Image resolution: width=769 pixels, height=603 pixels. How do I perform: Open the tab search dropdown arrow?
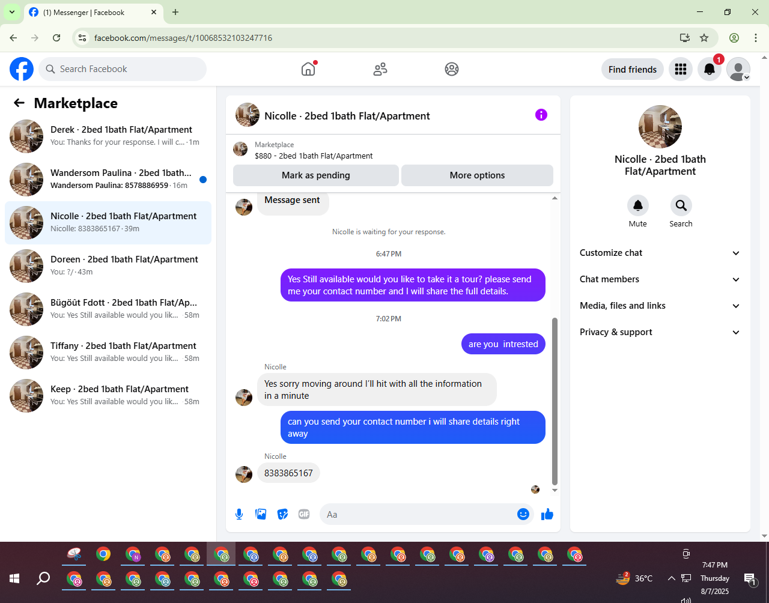(12, 12)
